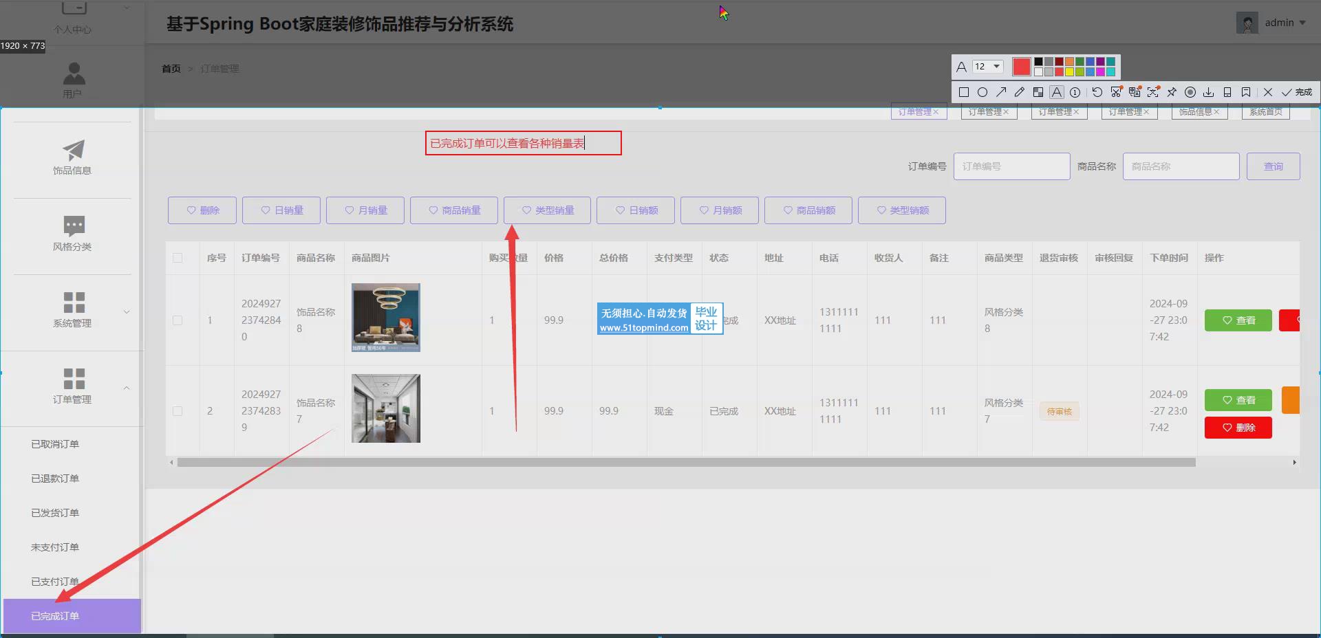Image resolution: width=1321 pixels, height=638 pixels.
Task: Click the 查询 search button
Action: click(1273, 166)
